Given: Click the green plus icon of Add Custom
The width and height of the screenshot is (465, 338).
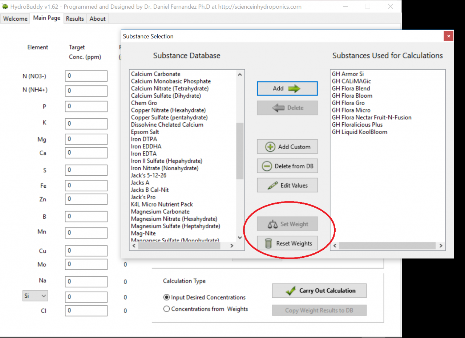Looking at the screenshot, I should (x=270, y=147).
